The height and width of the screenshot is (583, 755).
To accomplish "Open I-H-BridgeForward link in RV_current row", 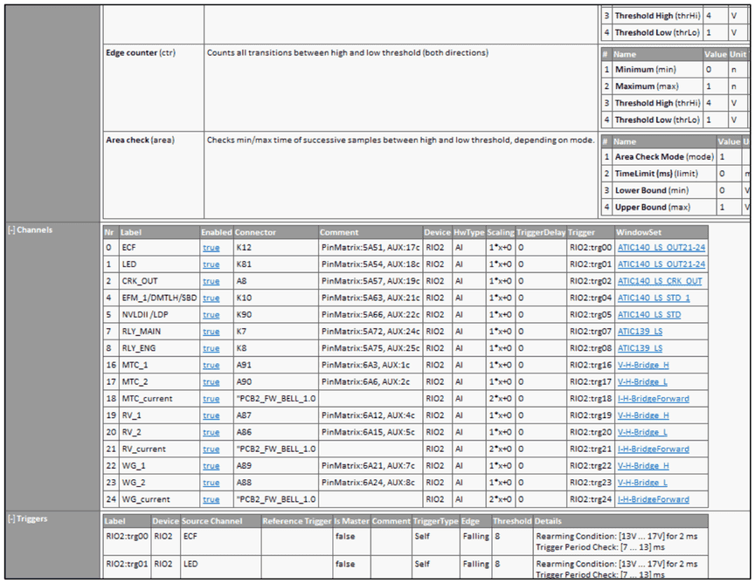I will (x=654, y=449).
